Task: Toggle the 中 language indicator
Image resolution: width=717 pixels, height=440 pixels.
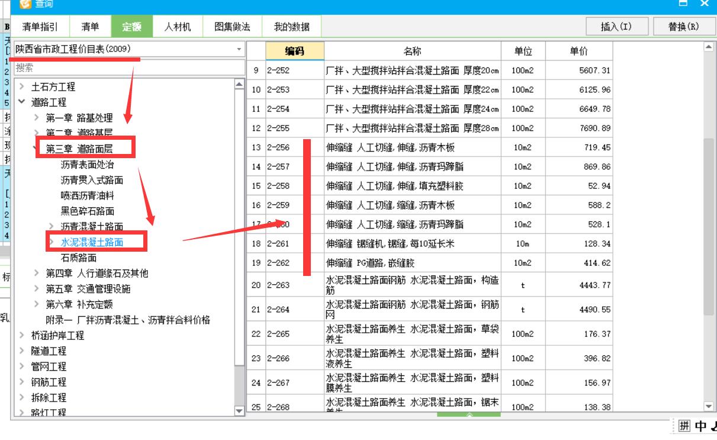Action: click(x=702, y=426)
